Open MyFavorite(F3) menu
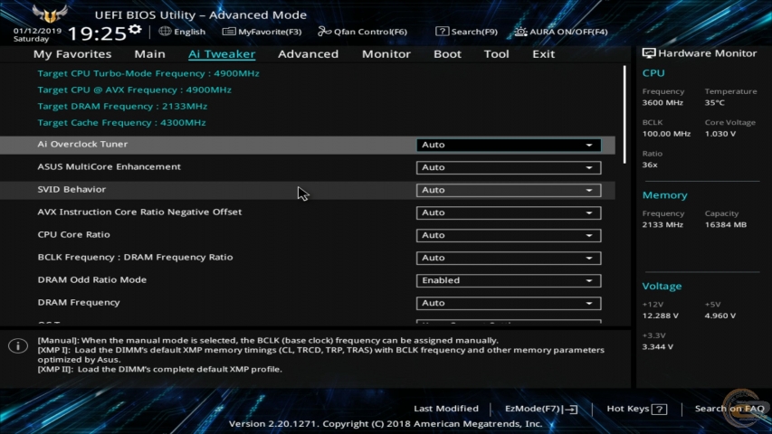 point(262,32)
